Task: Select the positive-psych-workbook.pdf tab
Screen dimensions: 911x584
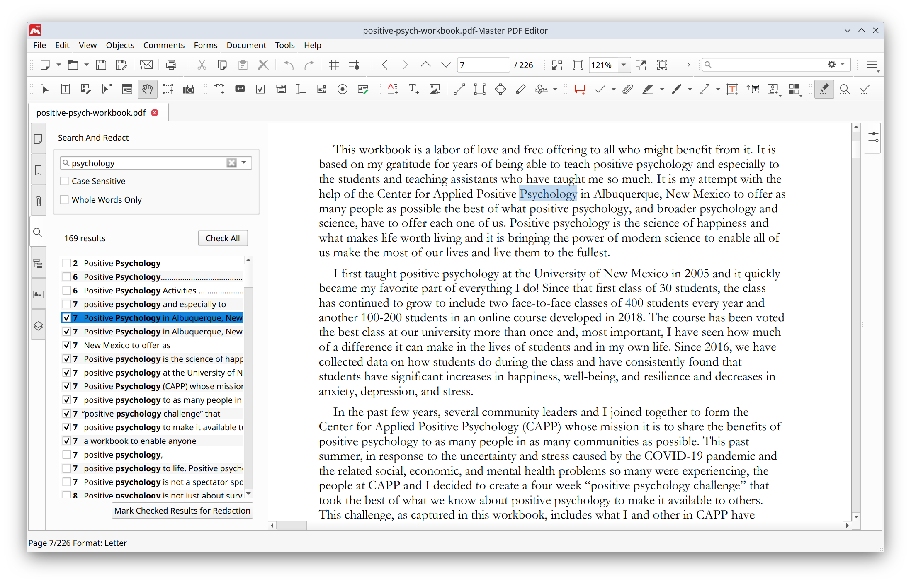Action: 91,112
